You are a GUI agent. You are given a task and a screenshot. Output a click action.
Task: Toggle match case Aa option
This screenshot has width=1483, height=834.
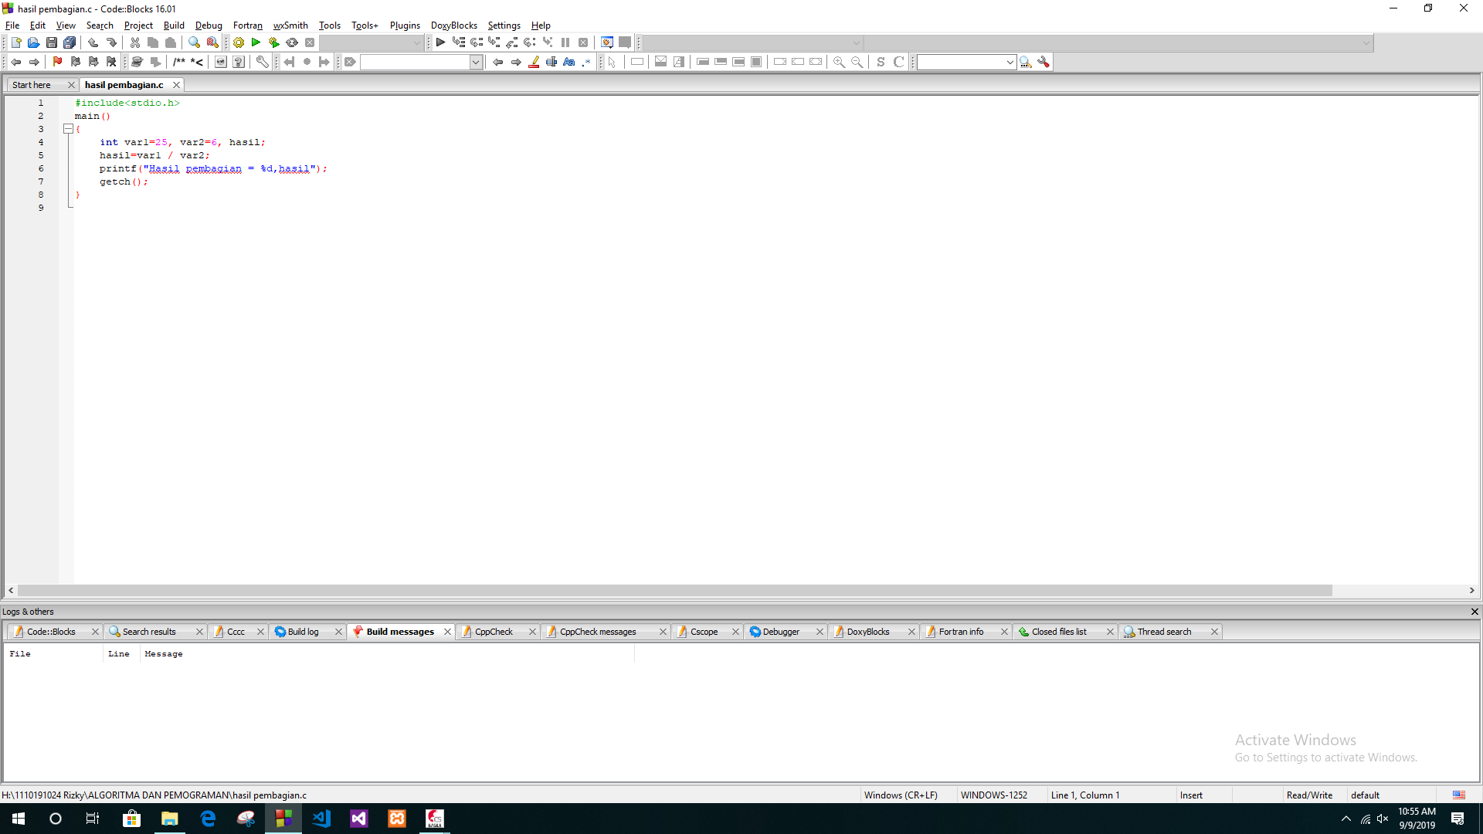click(569, 62)
